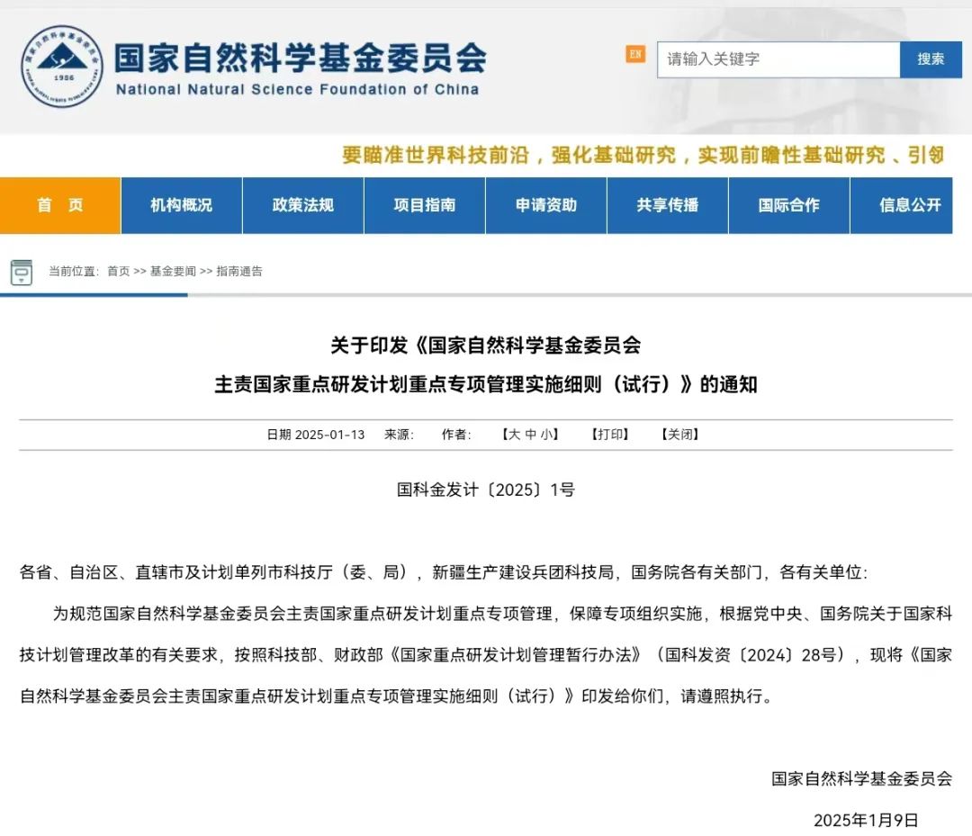The image size is (972, 836).
Task: Open 基金要闻 breadcrumb link
Action: point(173,272)
